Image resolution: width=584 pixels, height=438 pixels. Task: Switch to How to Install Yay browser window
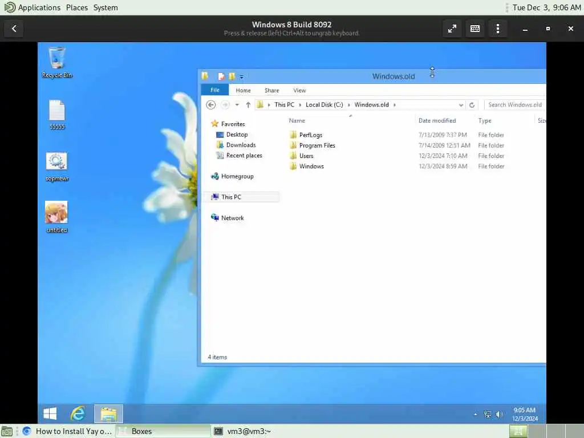(x=67, y=431)
